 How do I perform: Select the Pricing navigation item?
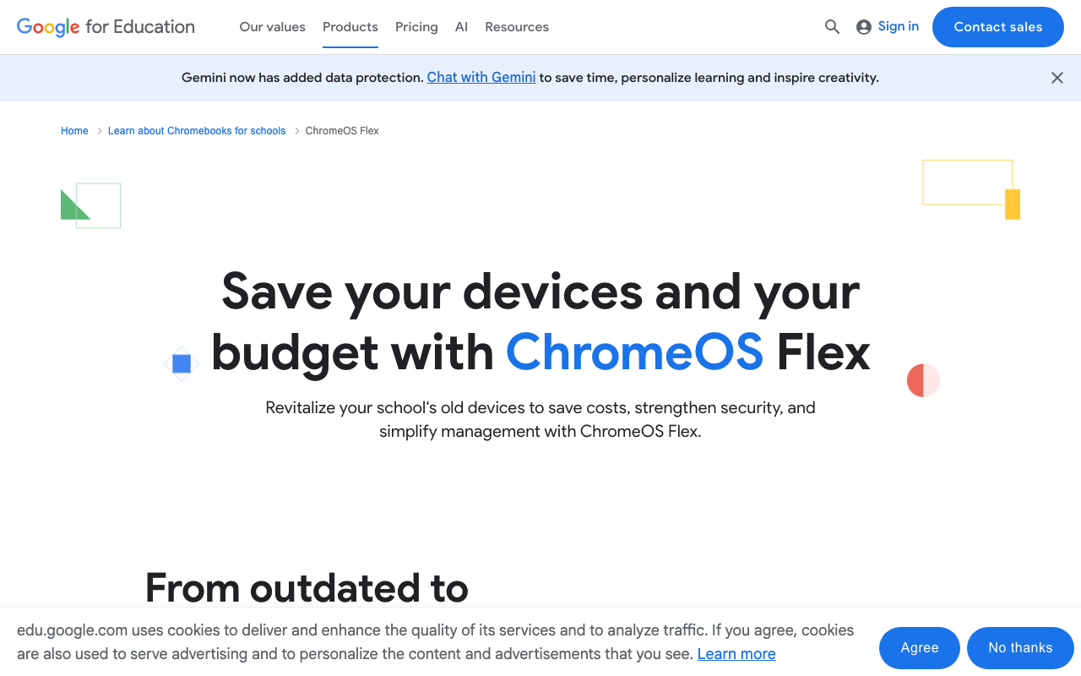point(416,26)
